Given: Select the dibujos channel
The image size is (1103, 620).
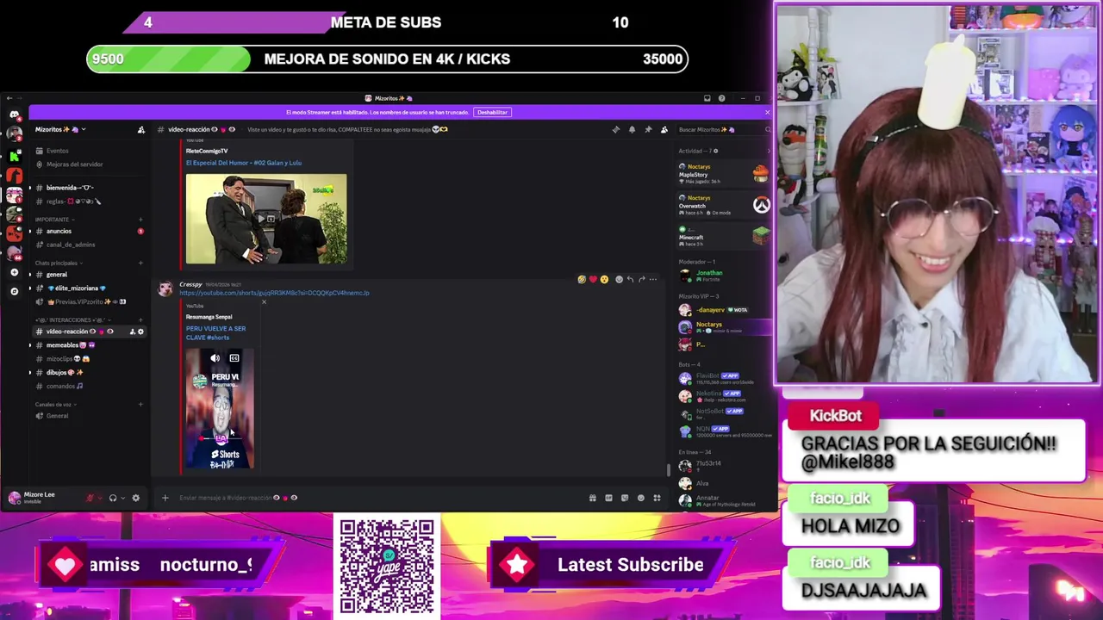Looking at the screenshot, I should [89, 373].
